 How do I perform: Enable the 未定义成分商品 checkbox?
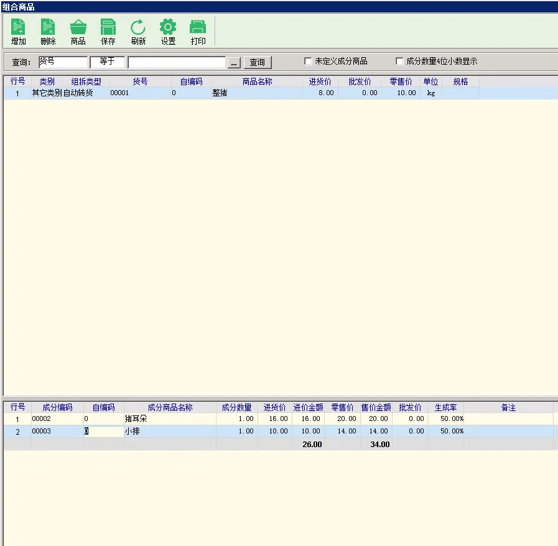click(308, 62)
